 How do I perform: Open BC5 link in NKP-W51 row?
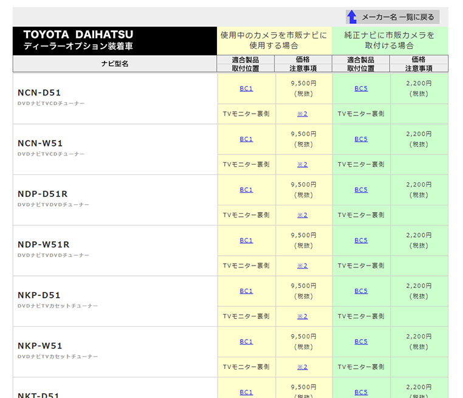(x=361, y=341)
